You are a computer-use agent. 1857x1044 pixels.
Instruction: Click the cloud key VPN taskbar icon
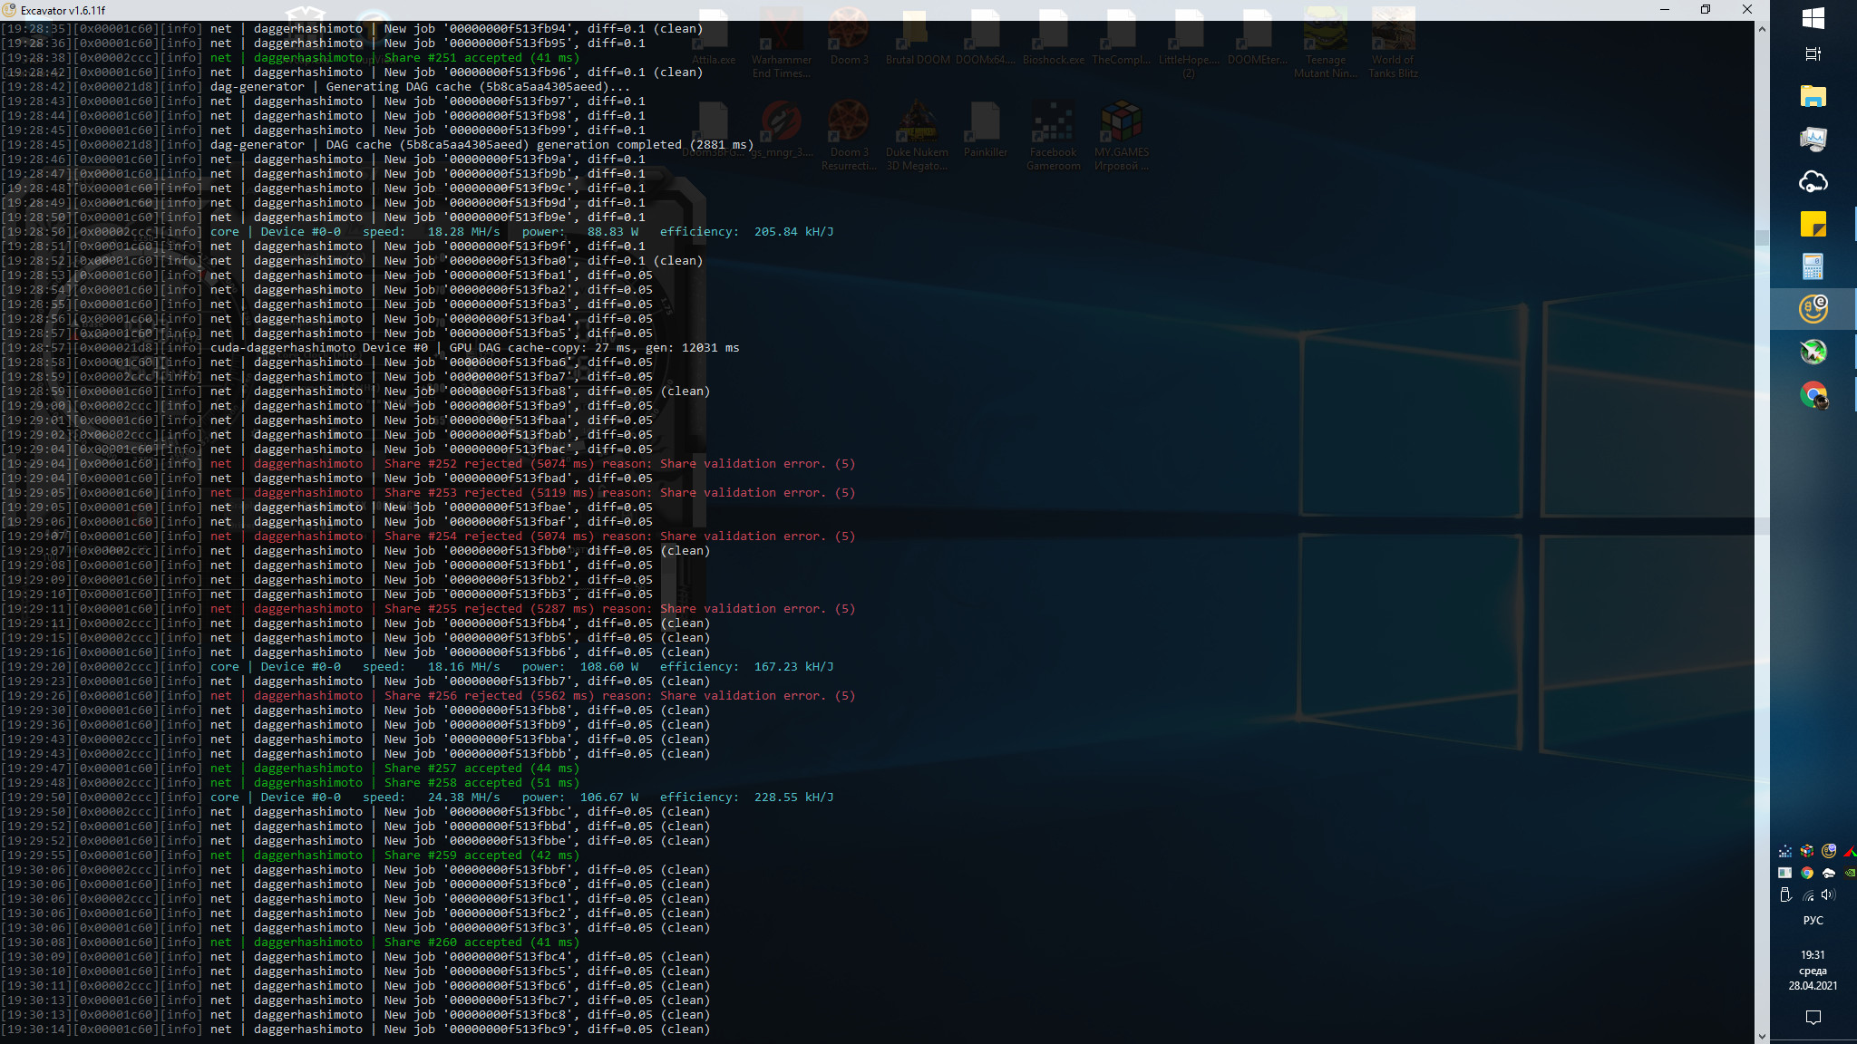[x=1813, y=181]
